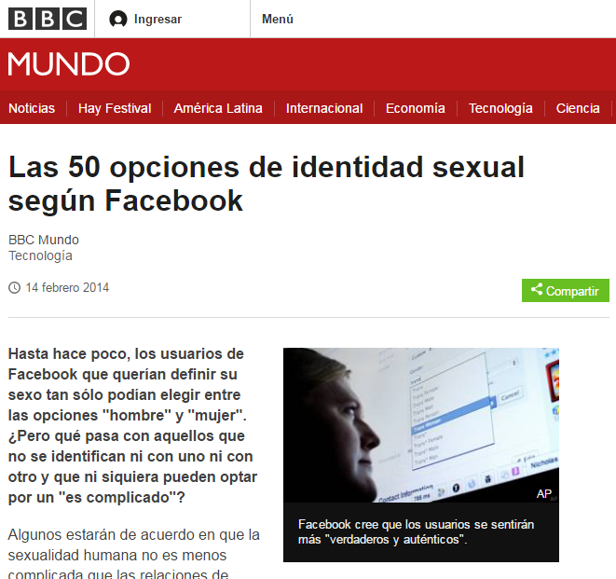616x579 pixels.
Task: Click the bold intro paragraph
Action: (x=132, y=426)
